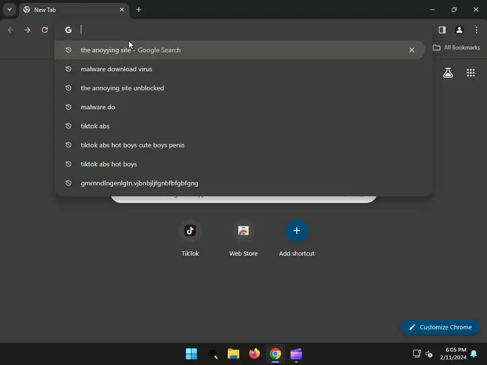This screenshot has height=365, width=487.
Task: Click Chrome icon in taskbar
Action: (275, 354)
